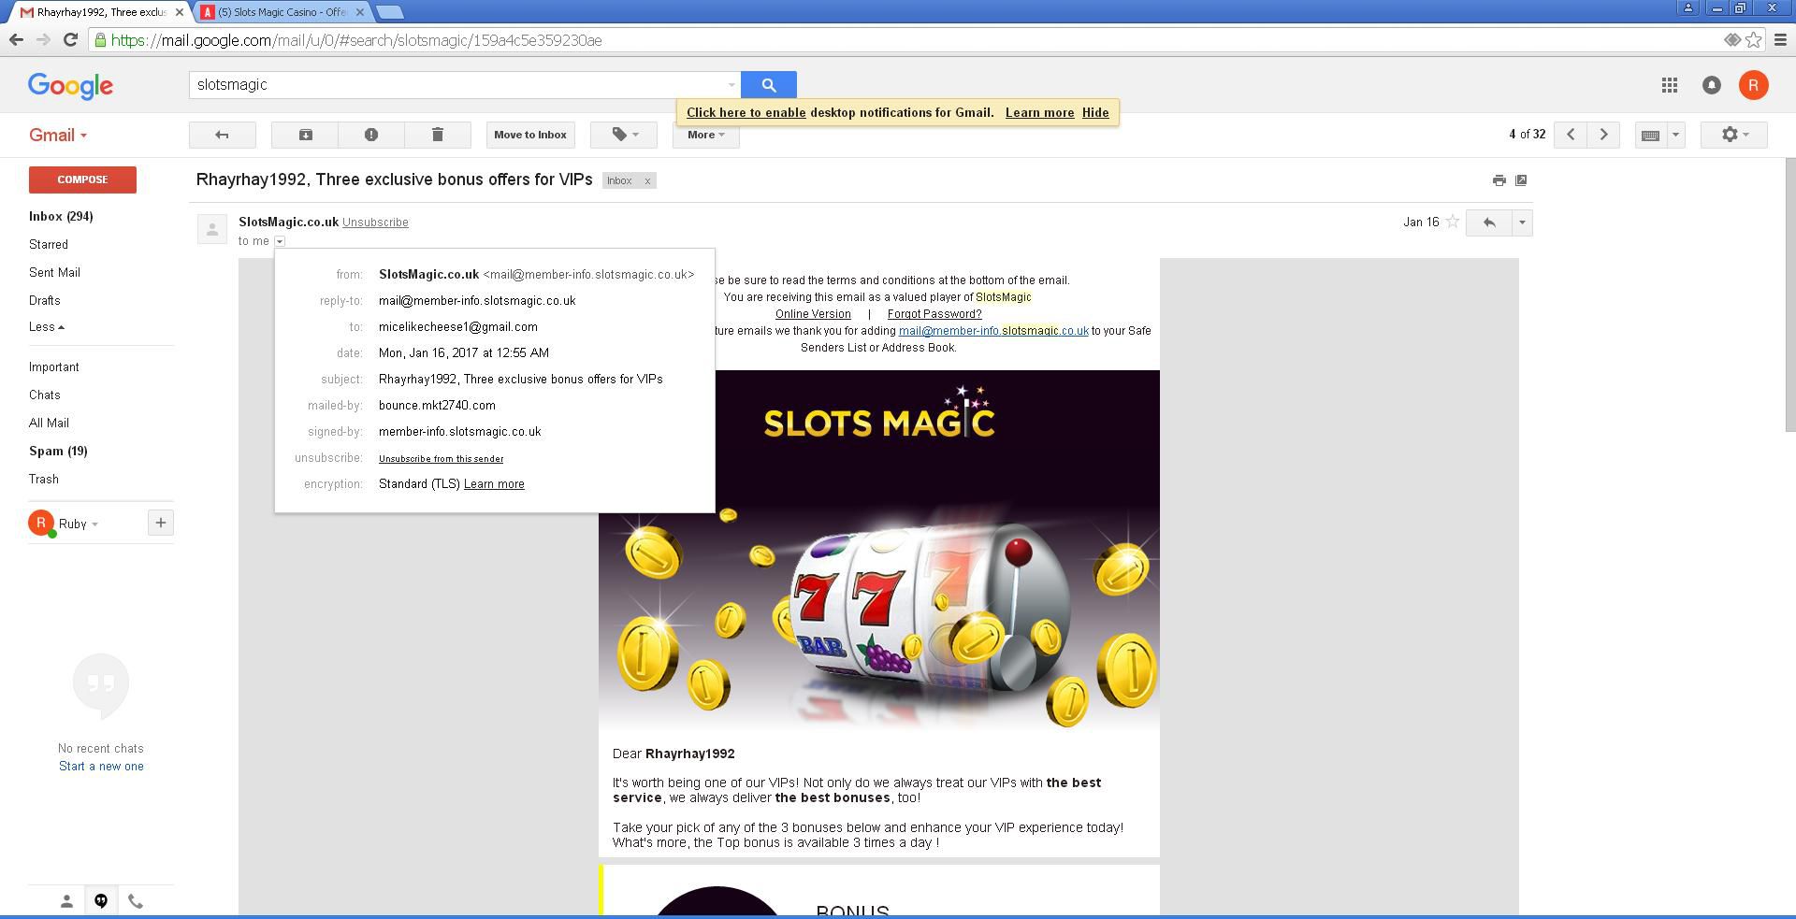The image size is (1796, 919).
Task: Open the Trash folder
Action: click(43, 480)
